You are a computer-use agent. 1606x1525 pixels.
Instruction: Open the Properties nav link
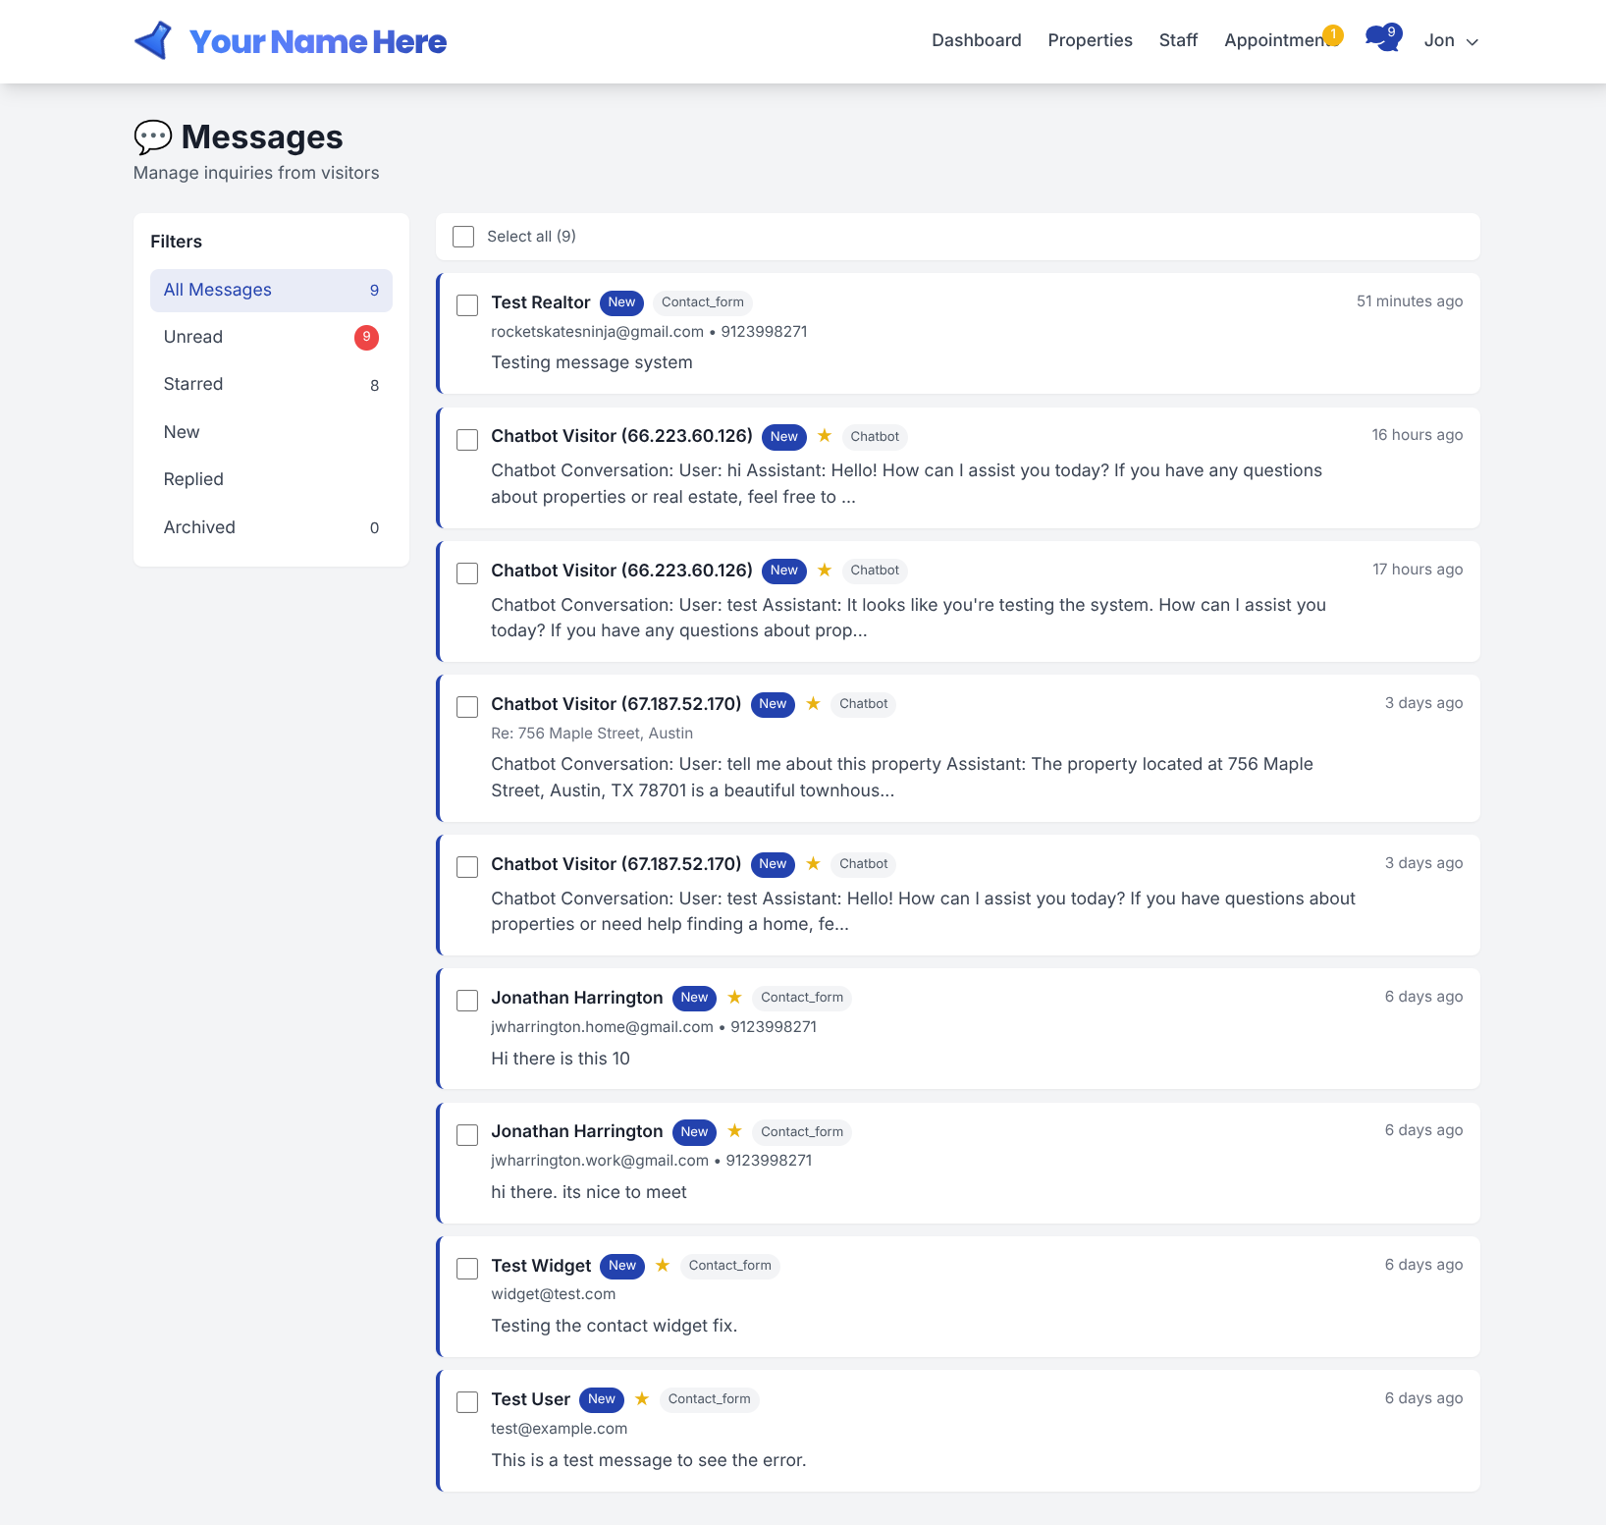coord(1090,40)
